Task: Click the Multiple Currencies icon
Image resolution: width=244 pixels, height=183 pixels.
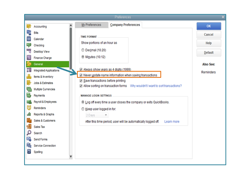Action: point(29,89)
